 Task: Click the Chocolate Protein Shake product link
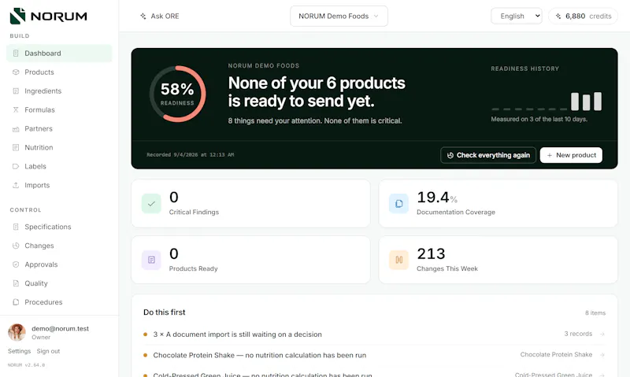click(x=556, y=354)
